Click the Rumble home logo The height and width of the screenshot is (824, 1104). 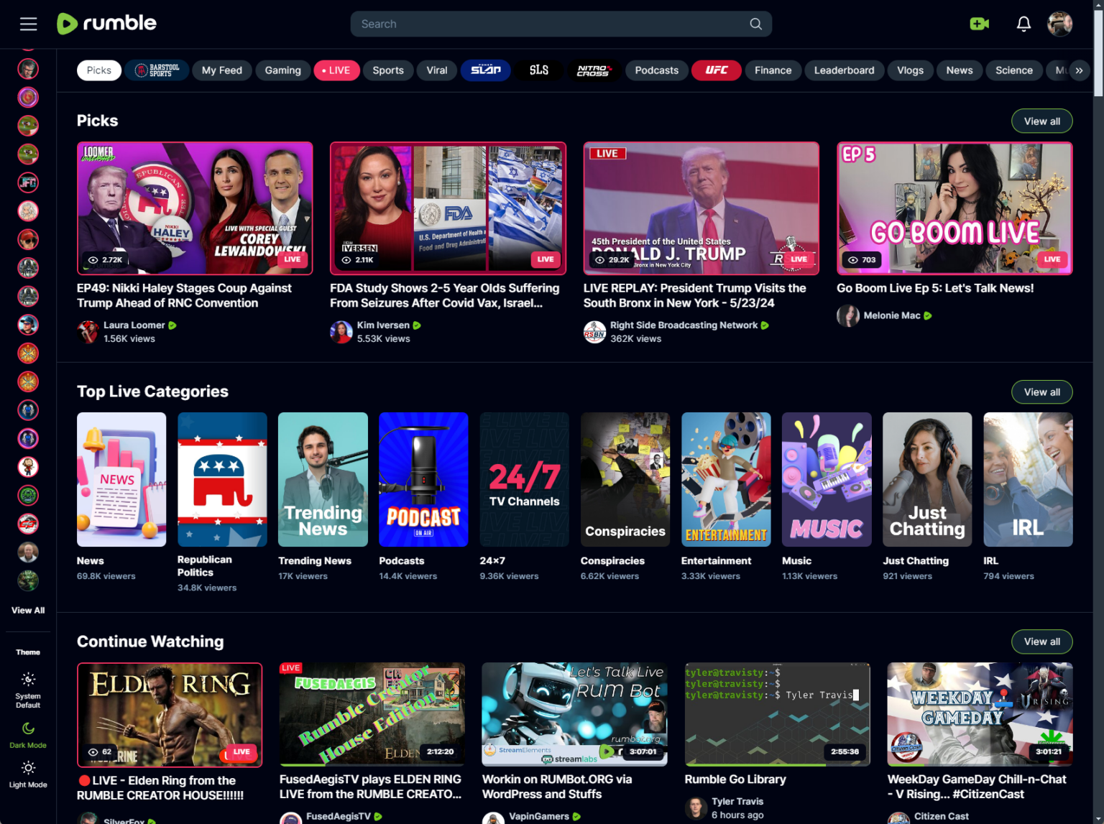click(x=106, y=23)
